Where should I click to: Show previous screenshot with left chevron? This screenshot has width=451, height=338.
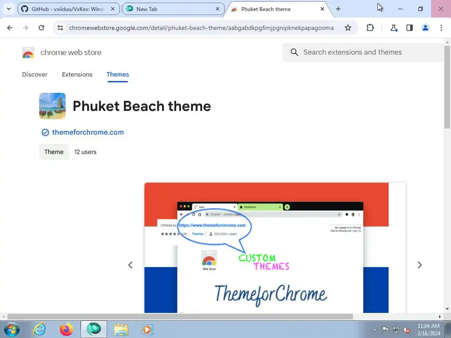[130, 265]
